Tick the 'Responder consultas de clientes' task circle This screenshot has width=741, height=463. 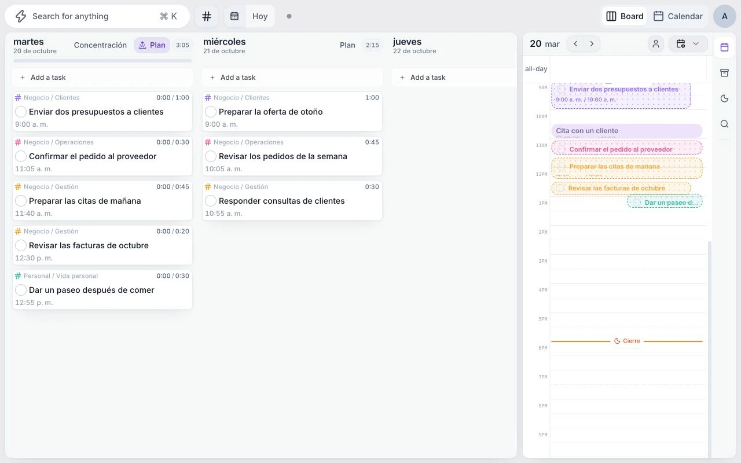211,201
